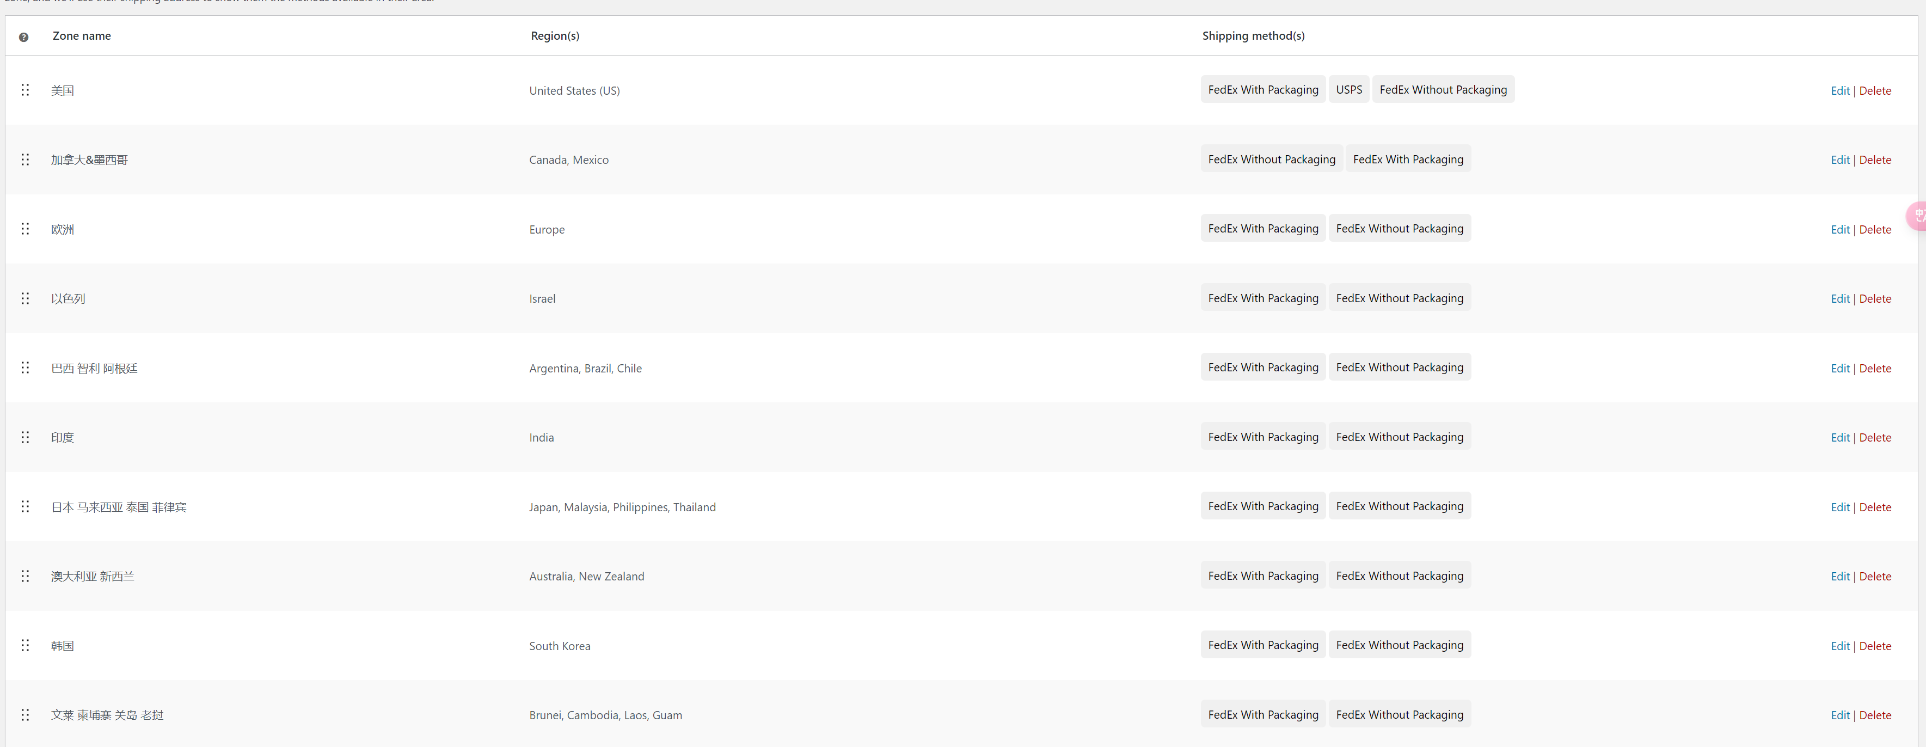
Task: Click FedEx With Packaging for South Korea
Action: (x=1263, y=645)
